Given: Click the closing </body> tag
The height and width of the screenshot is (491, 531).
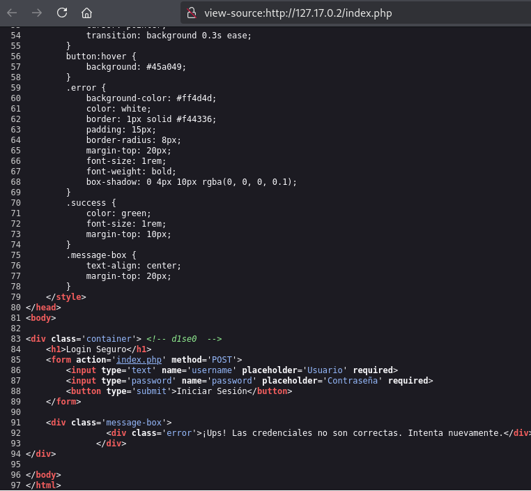Looking at the screenshot, I should [x=43, y=475].
